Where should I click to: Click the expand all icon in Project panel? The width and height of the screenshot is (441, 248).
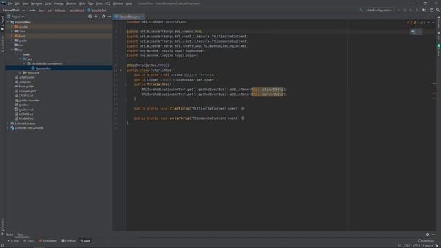pos(96,17)
